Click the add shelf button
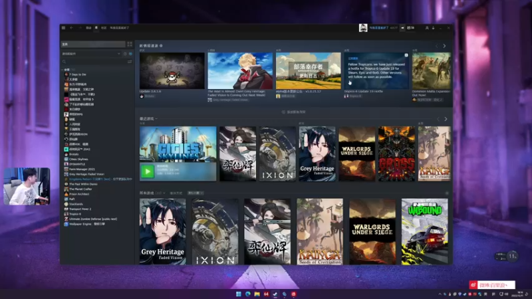This screenshot has height=299, width=532. coord(294,112)
